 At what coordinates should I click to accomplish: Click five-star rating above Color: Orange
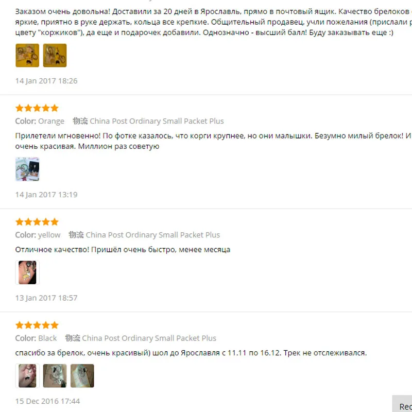point(37,108)
